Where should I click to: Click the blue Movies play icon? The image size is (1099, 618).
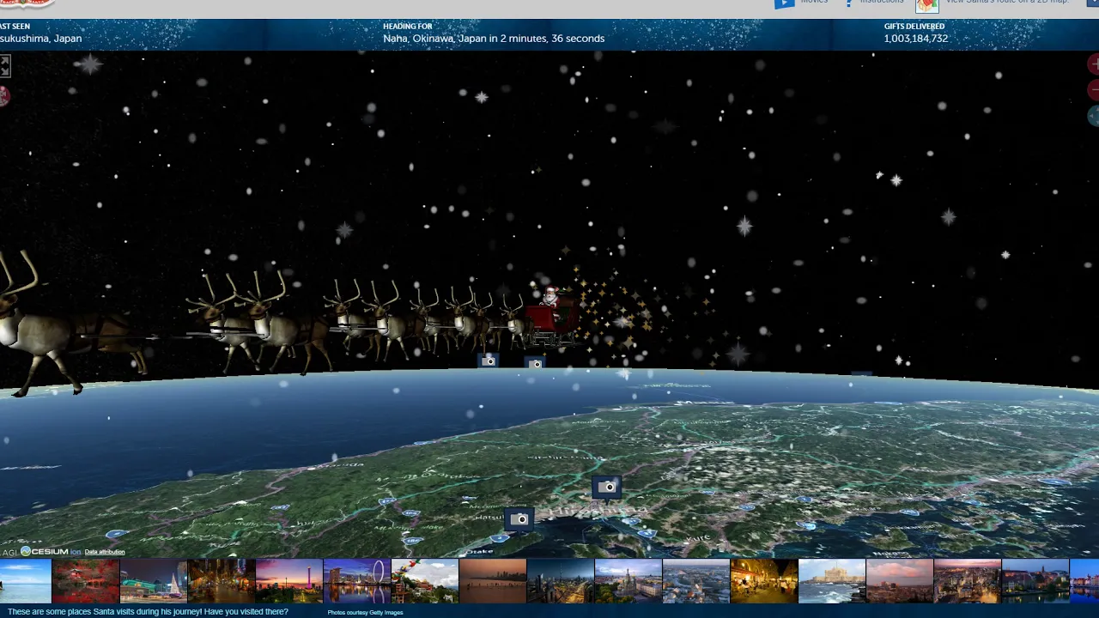pos(784,3)
